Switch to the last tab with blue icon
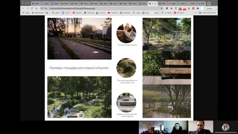The height and width of the screenshot is (134, 238). (201, 3)
